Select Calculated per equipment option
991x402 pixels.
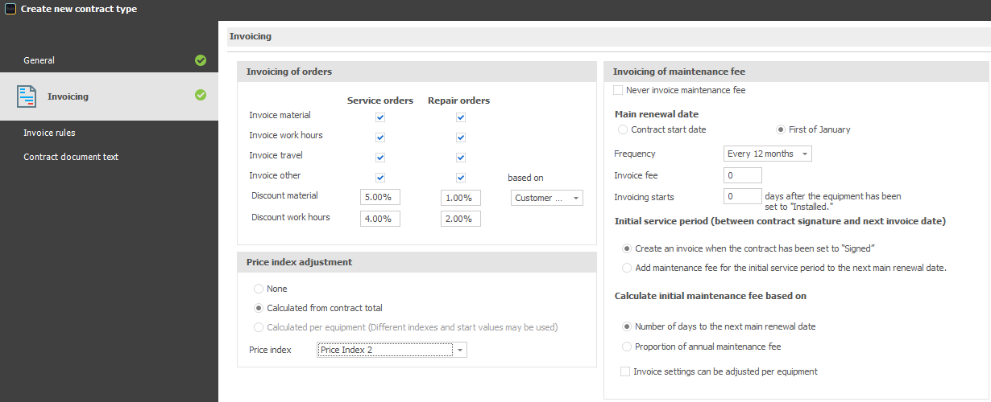coord(259,327)
